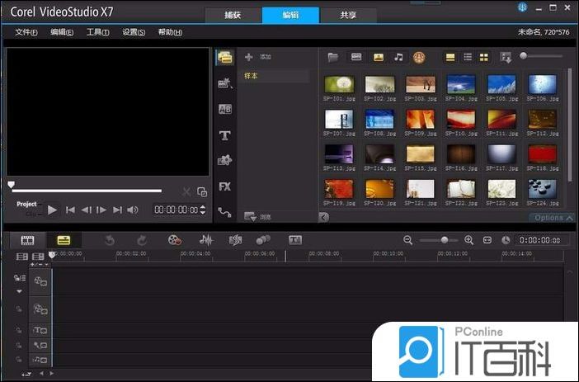Image resolution: width=579 pixels, height=382 pixels.
Task: Open the sort library clips dropdown
Action: pyautogui.click(x=506, y=57)
